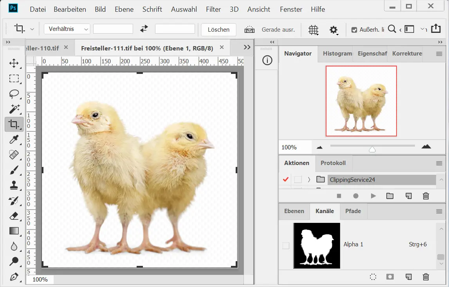
Task: Open the Filter menu
Action: tap(213, 9)
